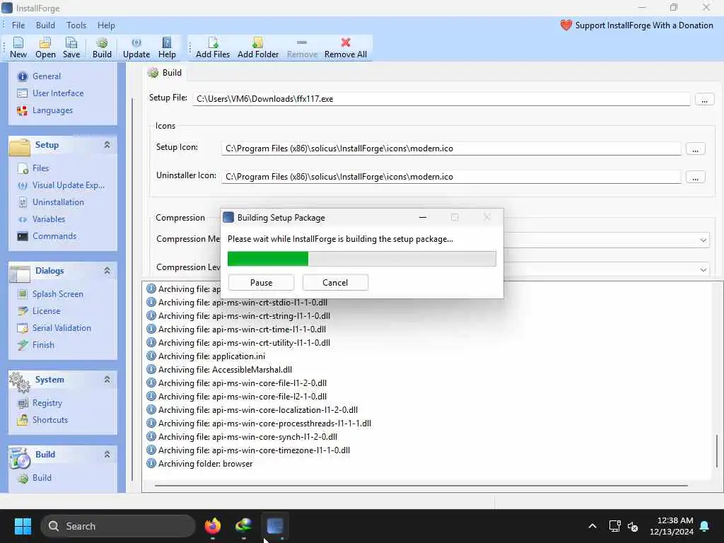
Task: Select Visual Update Express item
Action: click(69, 185)
